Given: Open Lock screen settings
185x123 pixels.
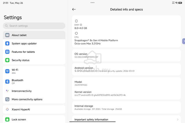Looking at the screenshot, I should [x=34, y=119].
